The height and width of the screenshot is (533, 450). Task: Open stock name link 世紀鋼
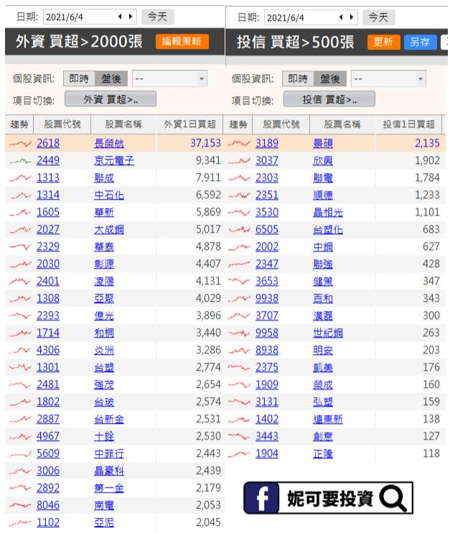328,333
